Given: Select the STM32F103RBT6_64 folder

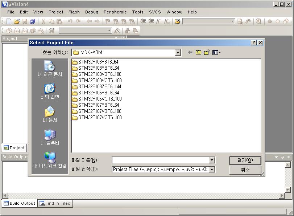Looking at the screenshot, I should point(95,68).
